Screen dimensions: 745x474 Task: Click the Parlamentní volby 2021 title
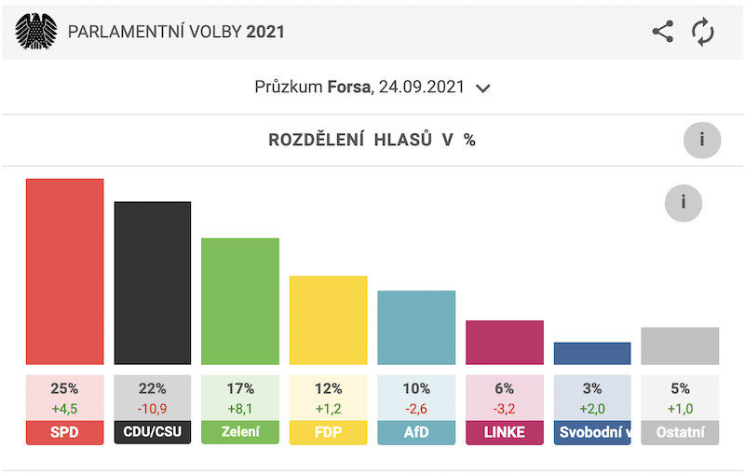[176, 33]
